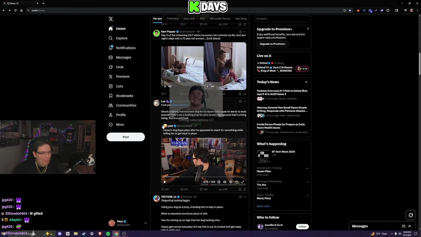Open Los post more options menu

pos(244,101)
